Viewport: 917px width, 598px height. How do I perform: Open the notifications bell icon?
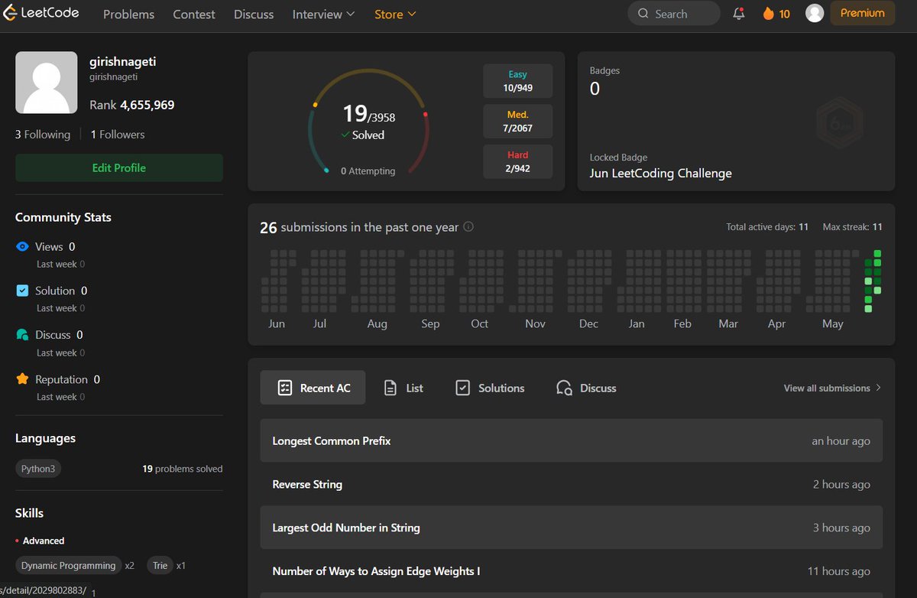click(x=739, y=14)
